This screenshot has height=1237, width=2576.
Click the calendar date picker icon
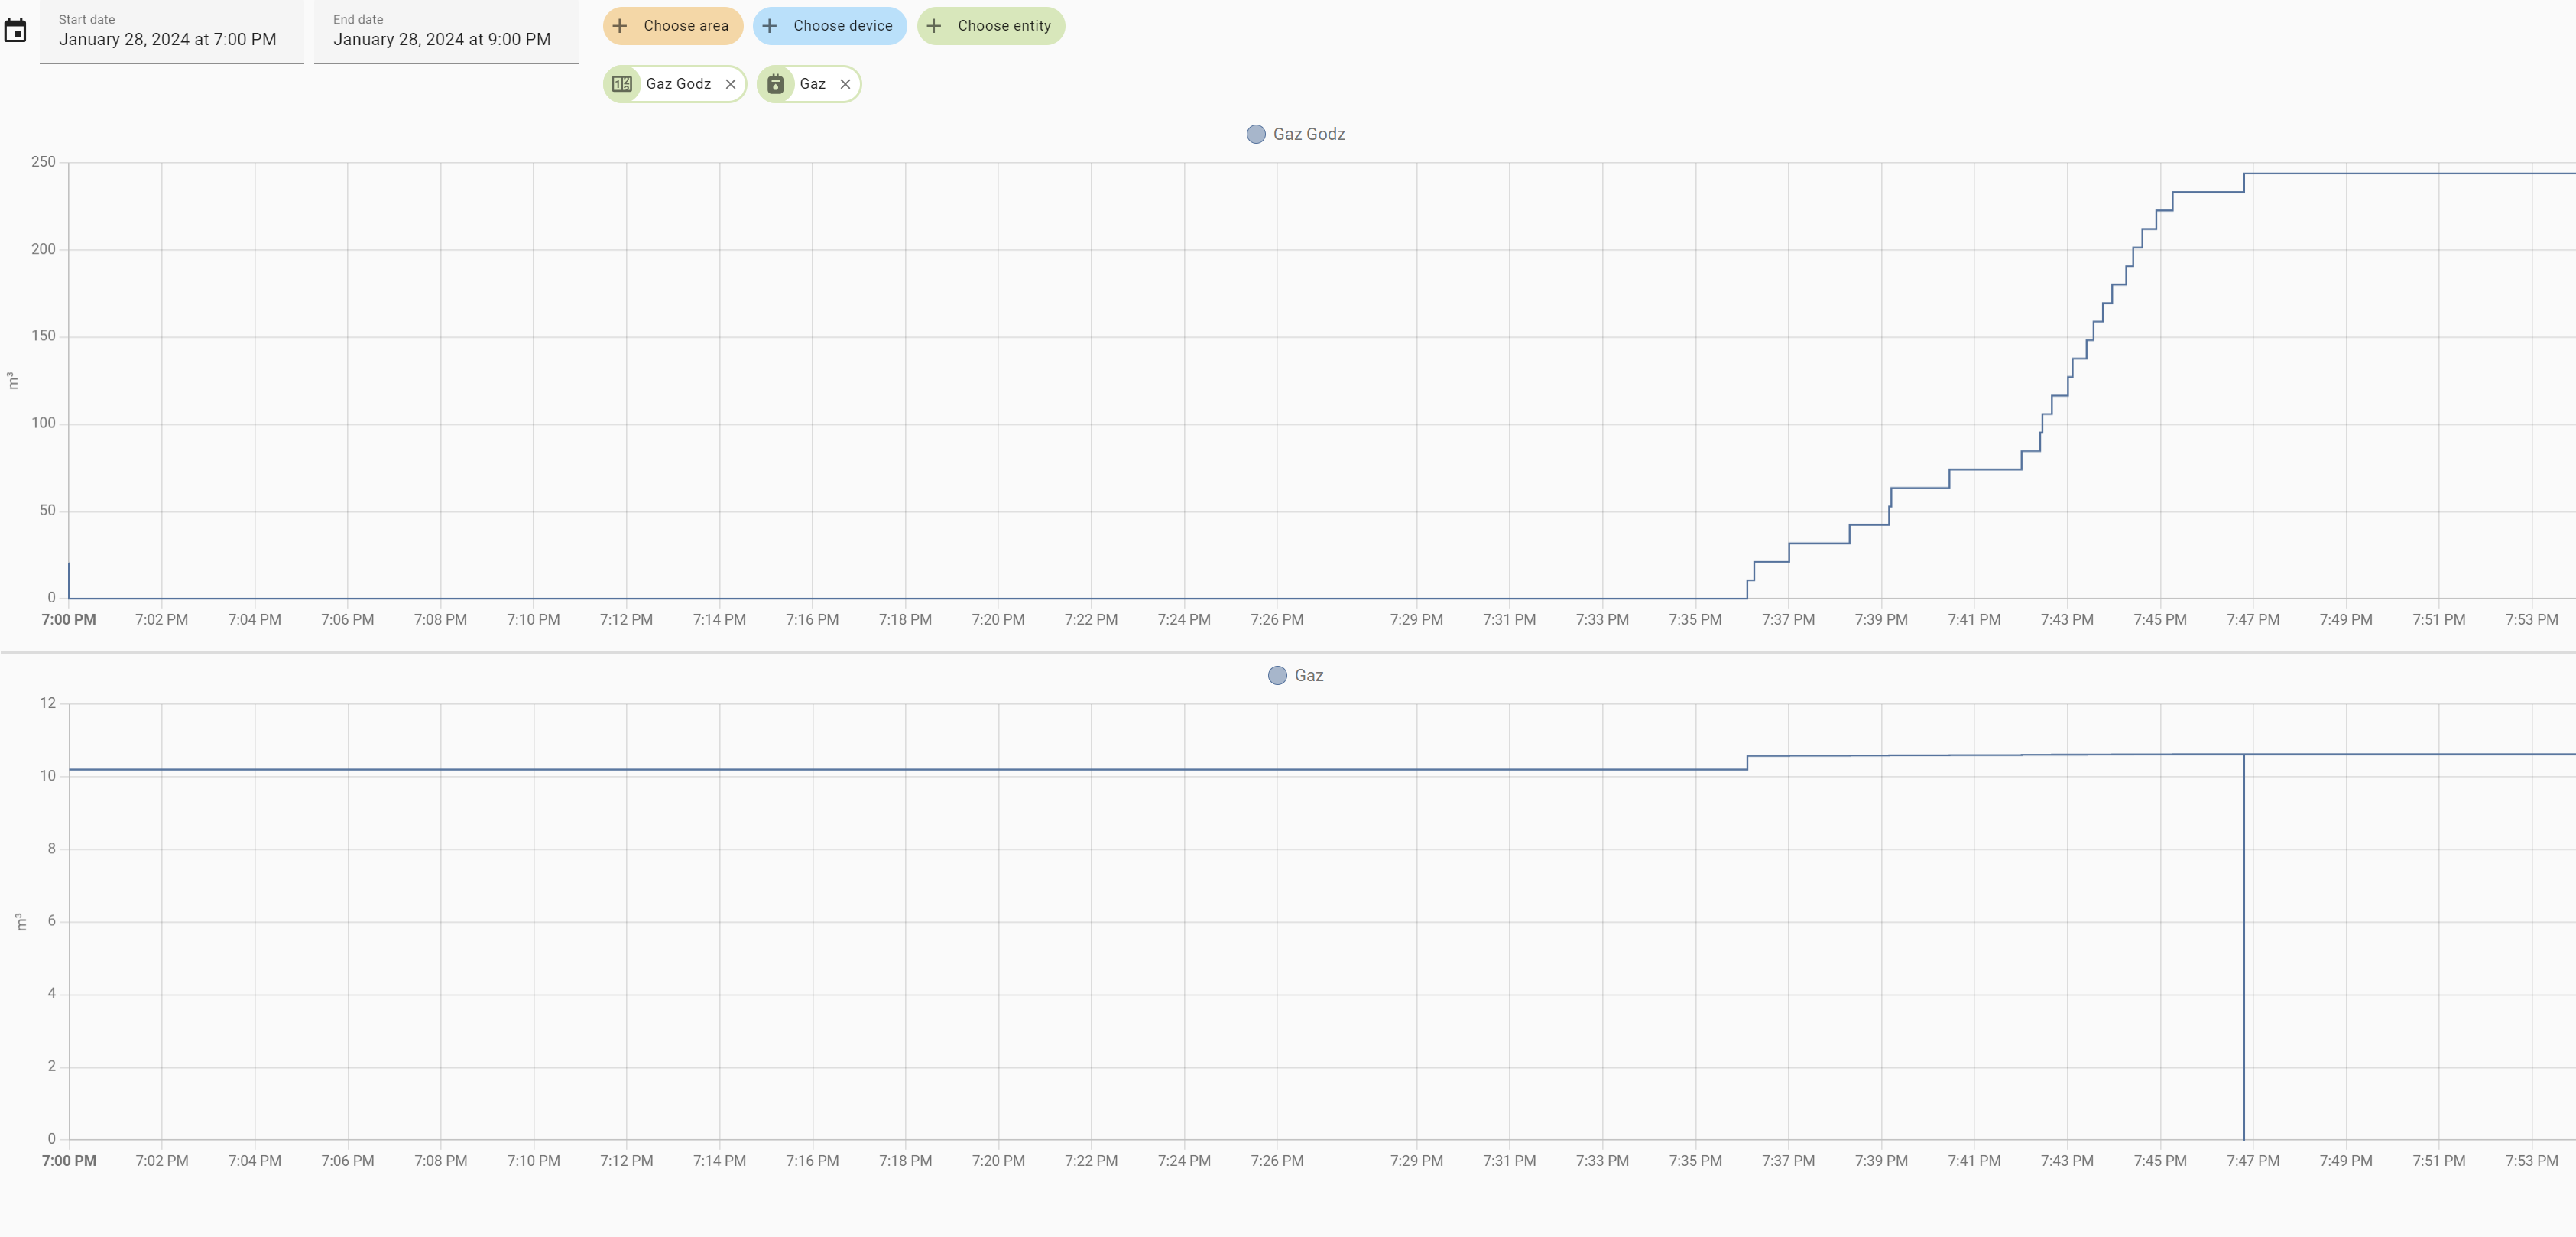click(15, 31)
